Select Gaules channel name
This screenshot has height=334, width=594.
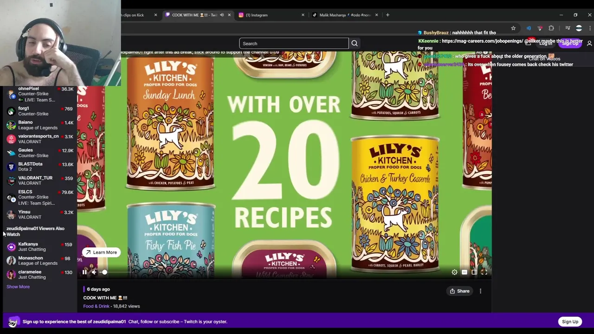26,150
